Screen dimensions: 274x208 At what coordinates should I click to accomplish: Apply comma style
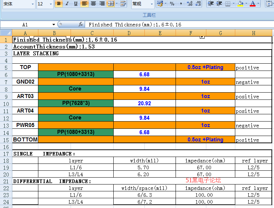point(181,4)
